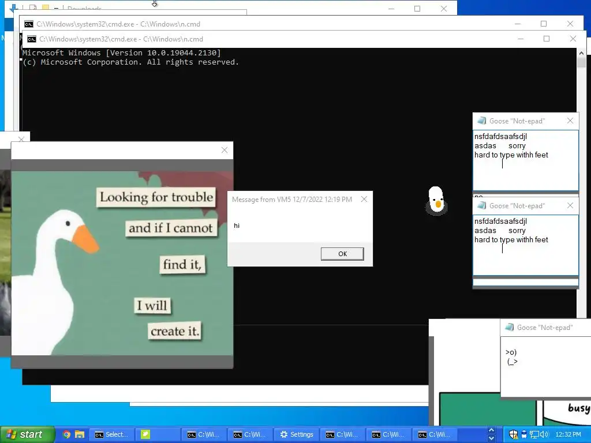Click taskbar row scroll-down arrow
The width and height of the screenshot is (591, 443).
click(491, 438)
